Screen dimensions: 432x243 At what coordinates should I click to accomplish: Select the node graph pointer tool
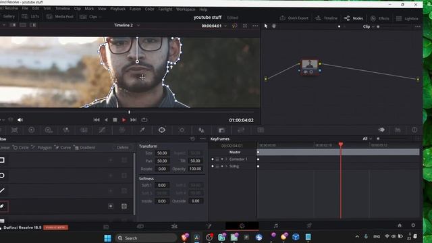(x=265, y=26)
